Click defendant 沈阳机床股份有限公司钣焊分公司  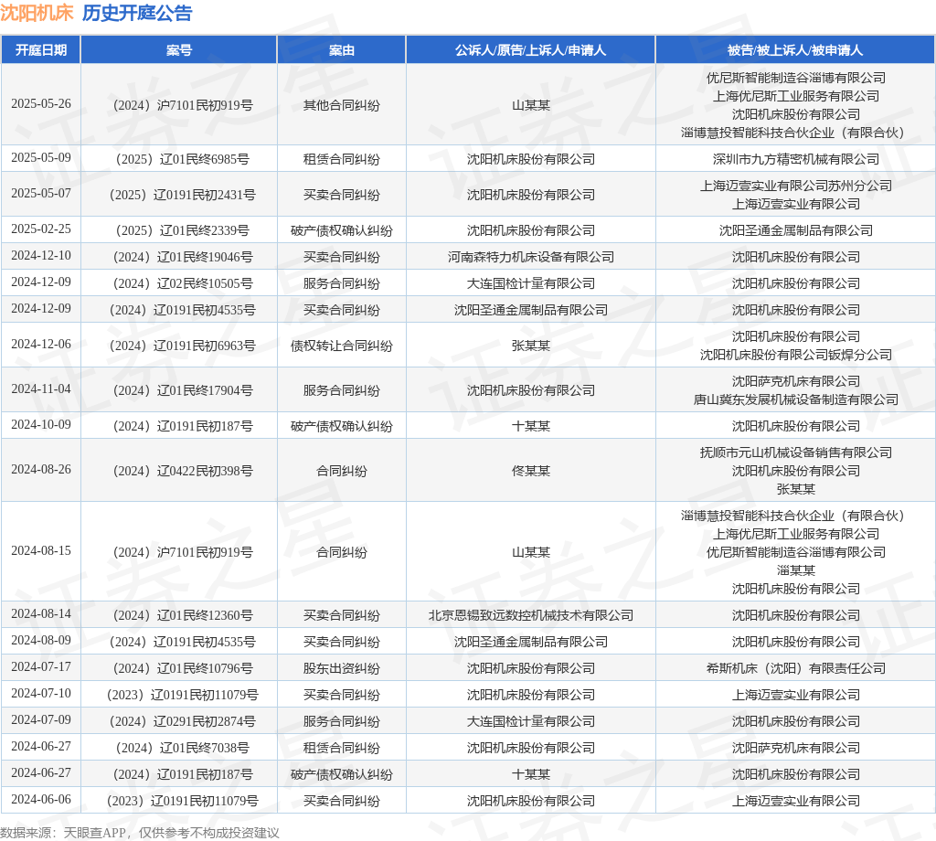(796, 355)
